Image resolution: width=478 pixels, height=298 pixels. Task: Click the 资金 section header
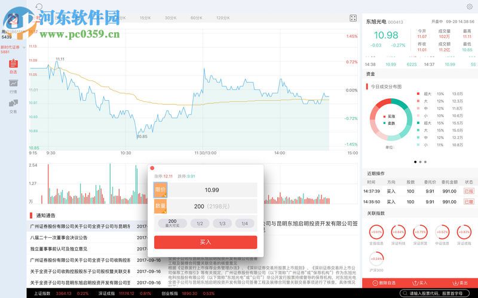pyautogui.click(x=370, y=74)
